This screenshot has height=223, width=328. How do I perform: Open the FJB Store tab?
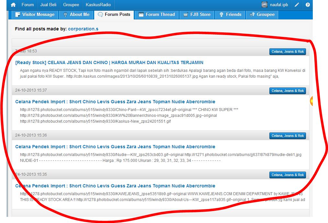click(197, 15)
